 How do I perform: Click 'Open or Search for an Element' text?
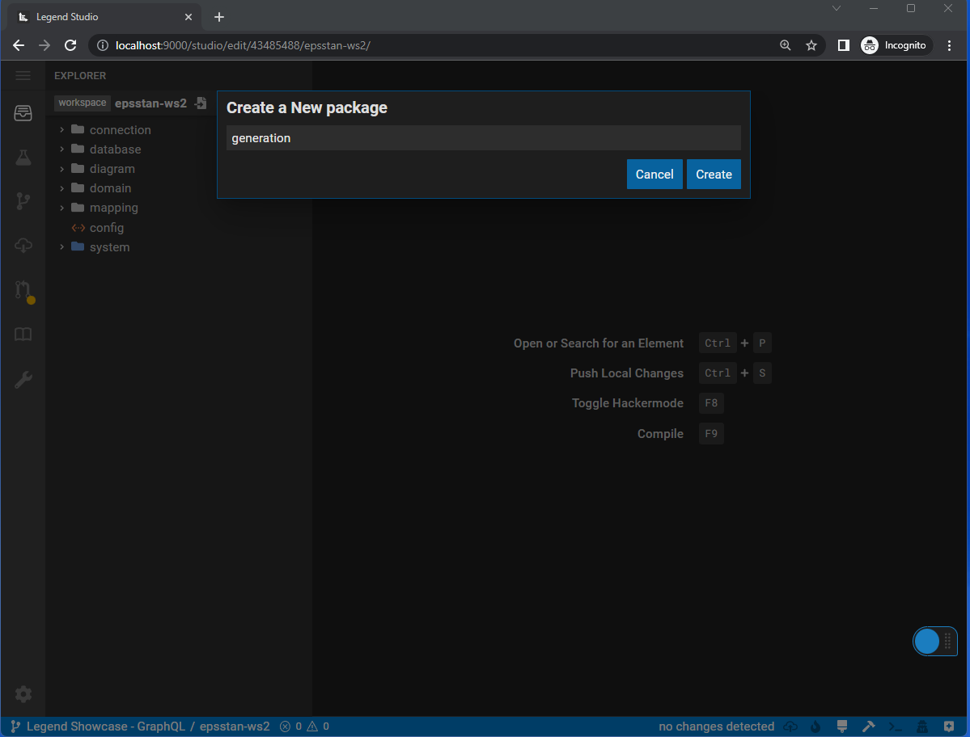(x=598, y=343)
